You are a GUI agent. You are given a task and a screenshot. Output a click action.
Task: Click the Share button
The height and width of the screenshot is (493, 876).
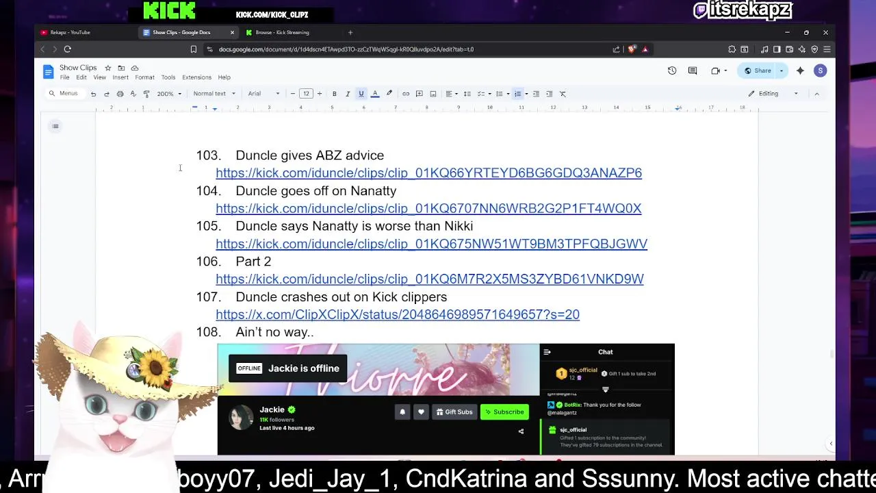[x=758, y=71]
